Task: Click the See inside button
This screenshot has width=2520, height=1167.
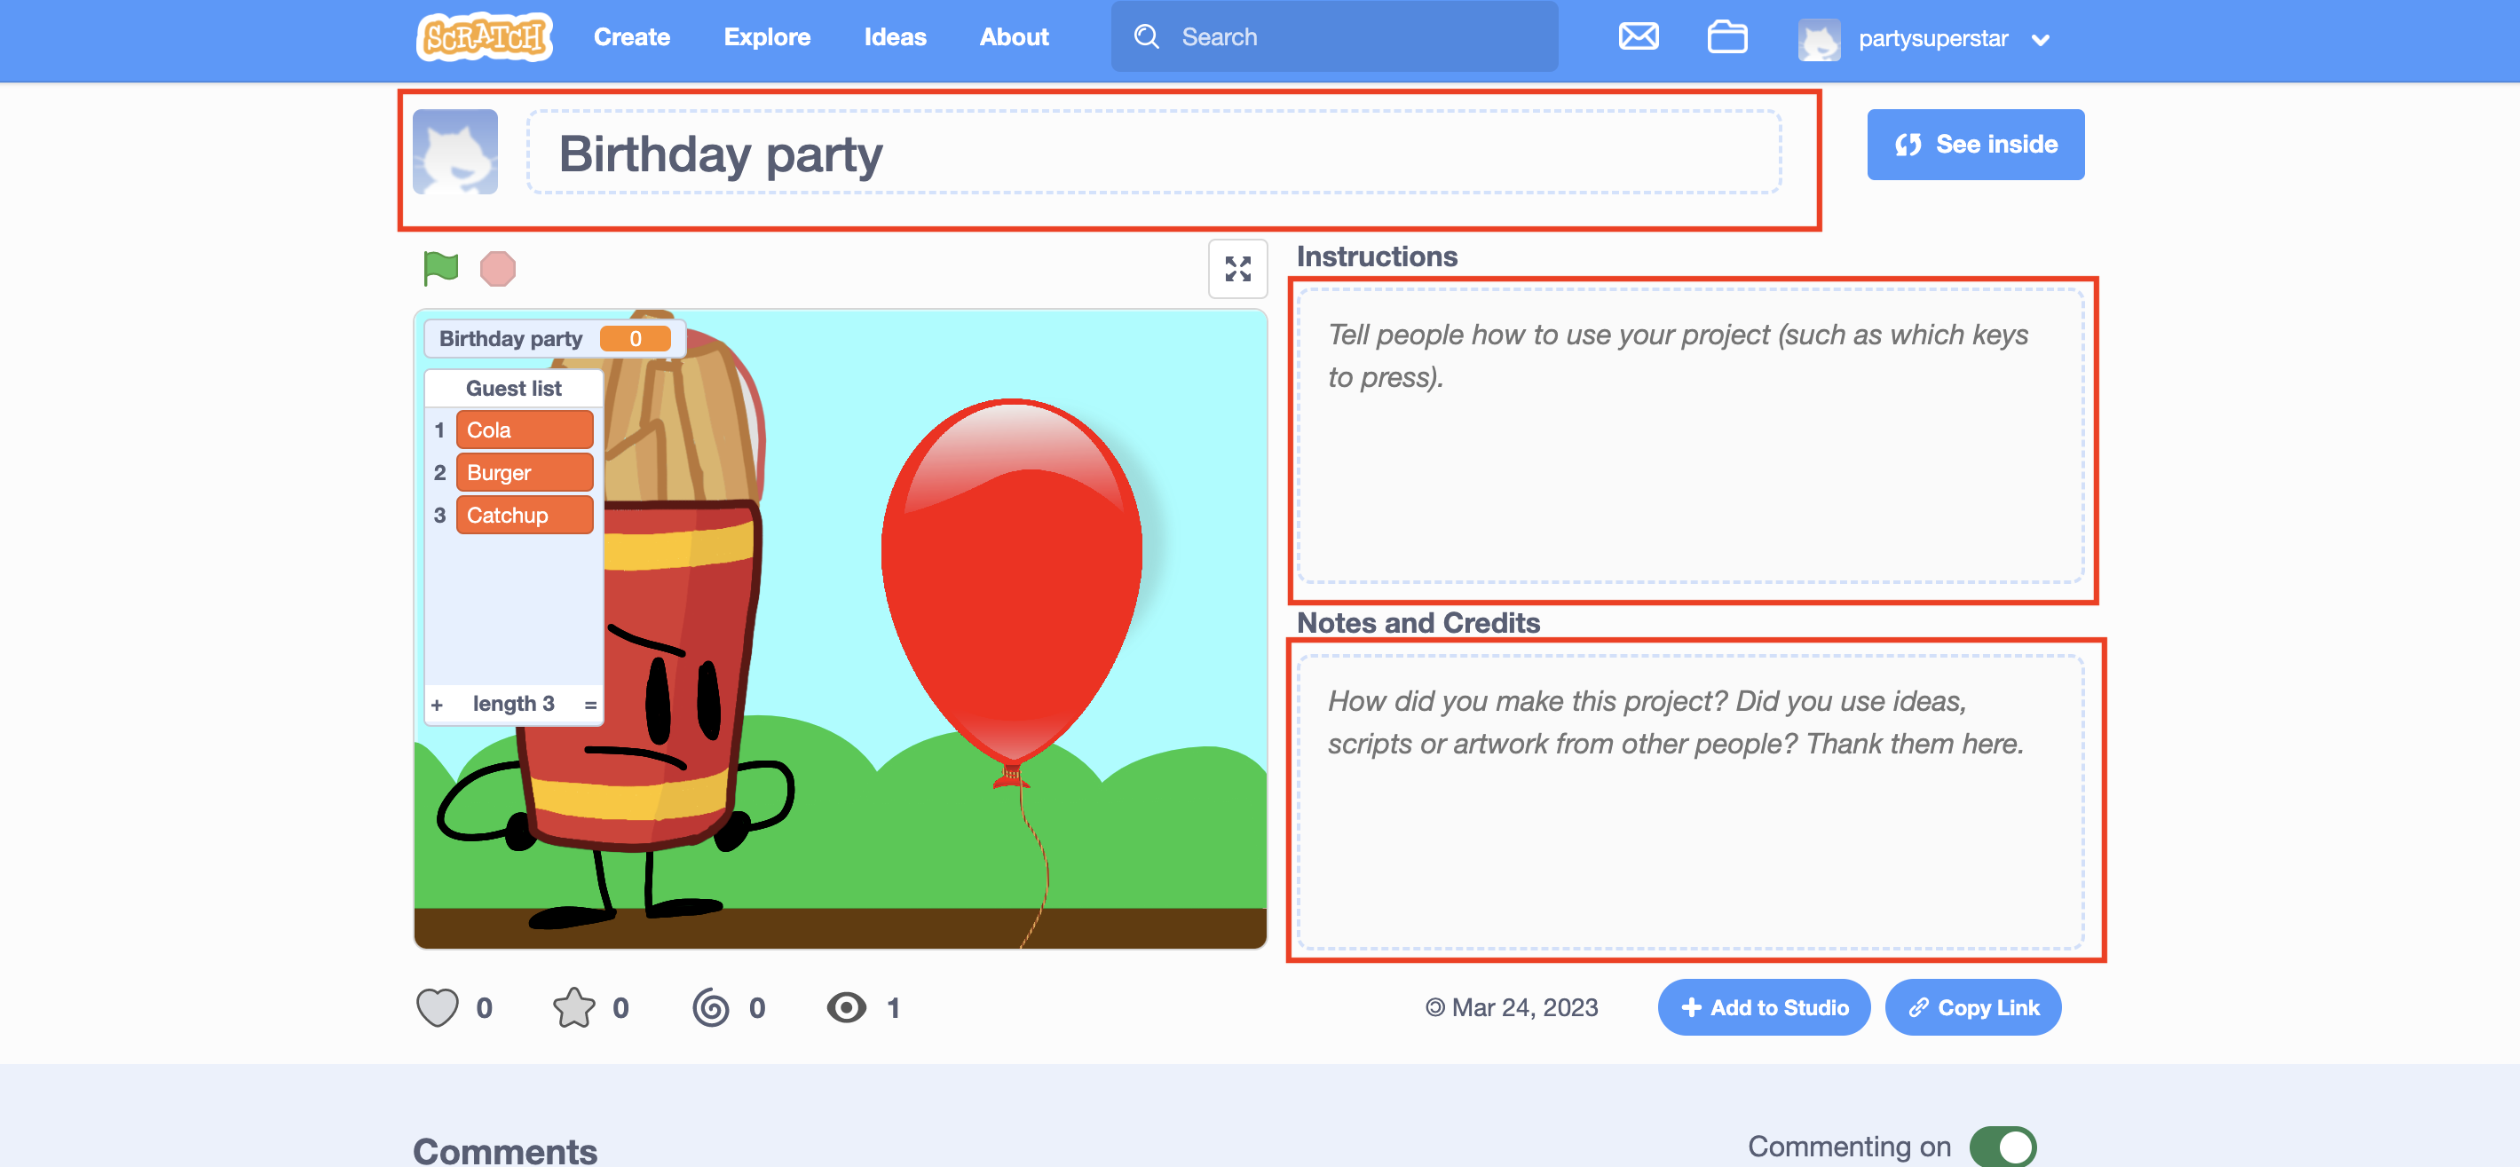Action: [x=1975, y=144]
